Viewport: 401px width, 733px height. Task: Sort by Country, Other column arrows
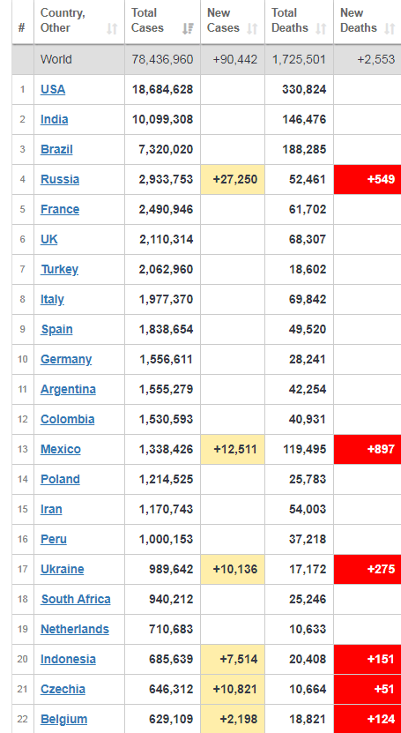coord(112,28)
